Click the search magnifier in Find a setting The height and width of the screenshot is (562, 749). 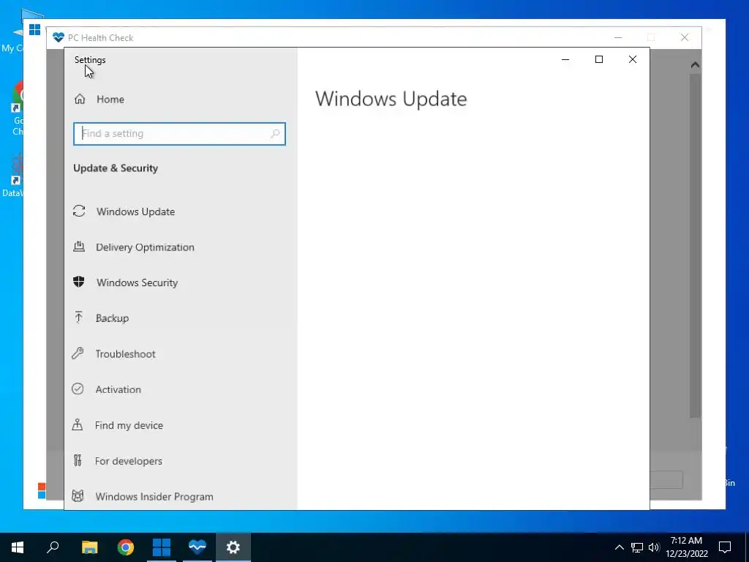[x=275, y=134]
